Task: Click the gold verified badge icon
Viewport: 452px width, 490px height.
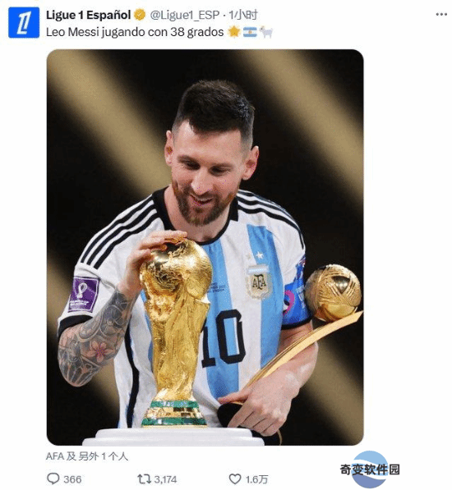Action: [x=140, y=15]
